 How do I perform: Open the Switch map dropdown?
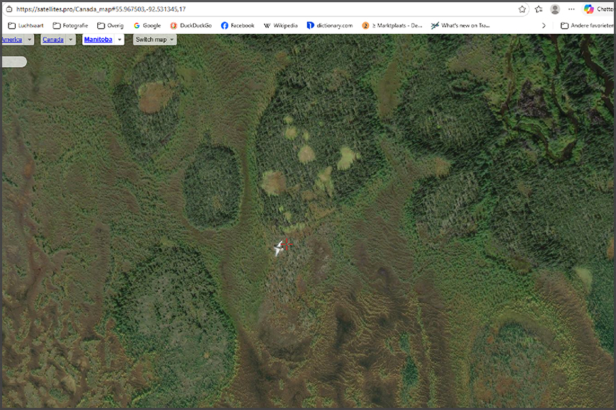(155, 40)
